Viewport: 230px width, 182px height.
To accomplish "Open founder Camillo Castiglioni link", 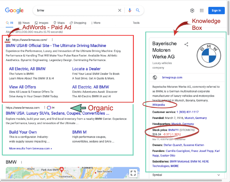I will coord(178,151).
